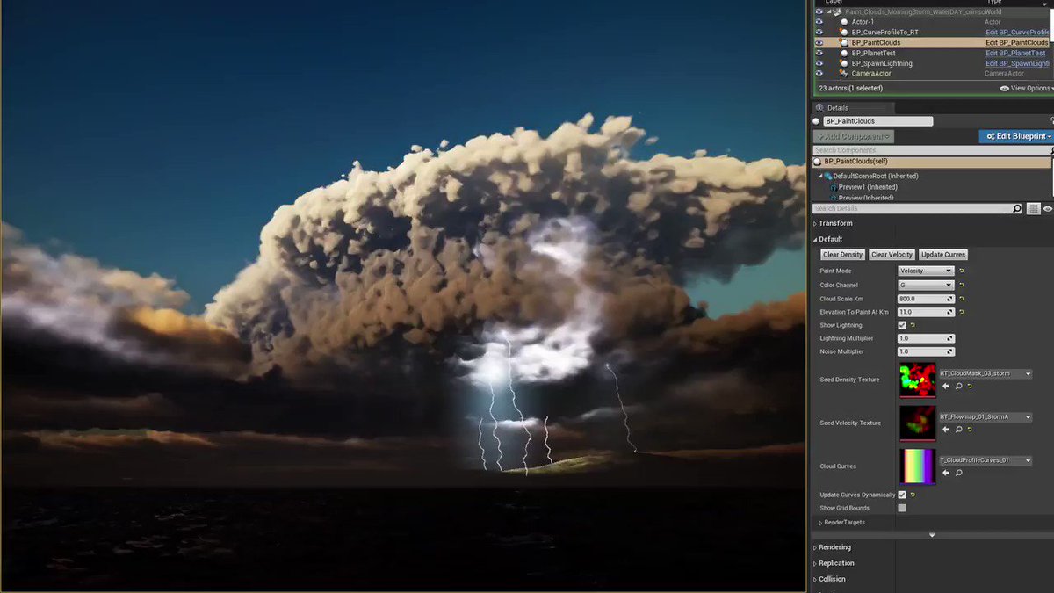Viewport: 1054px width, 593px height.
Task: Reset Seed Velocity Texture to default
Action: [970, 430]
